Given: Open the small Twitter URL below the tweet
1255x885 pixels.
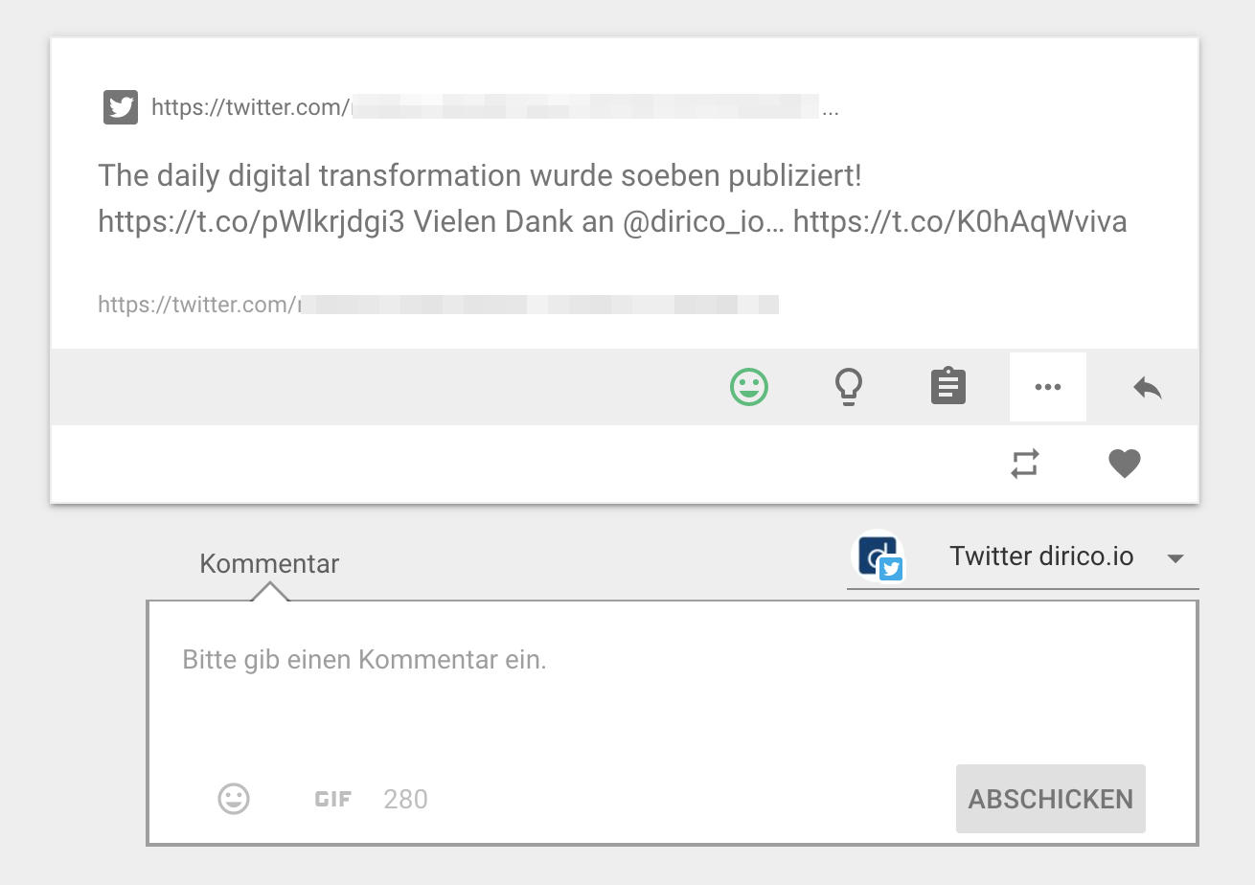Looking at the screenshot, I should (x=437, y=306).
